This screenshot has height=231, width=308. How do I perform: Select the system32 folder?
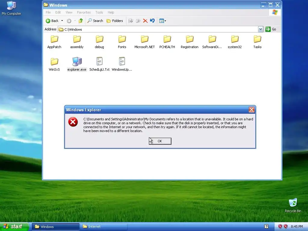click(235, 42)
